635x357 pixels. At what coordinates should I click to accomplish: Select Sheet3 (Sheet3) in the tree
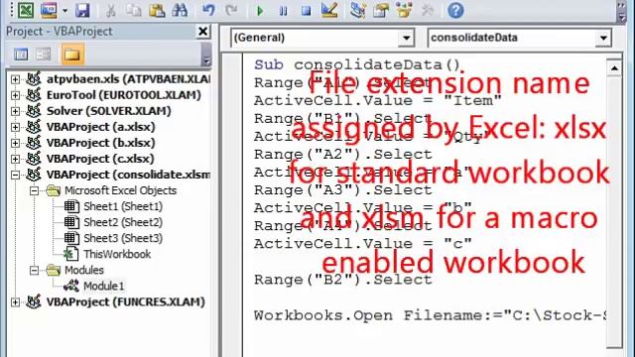(123, 238)
